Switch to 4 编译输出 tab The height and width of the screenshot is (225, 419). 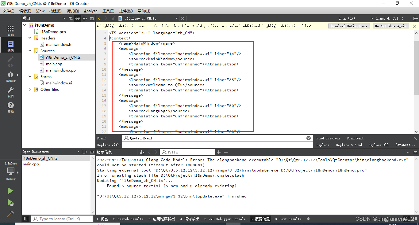[190, 219]
